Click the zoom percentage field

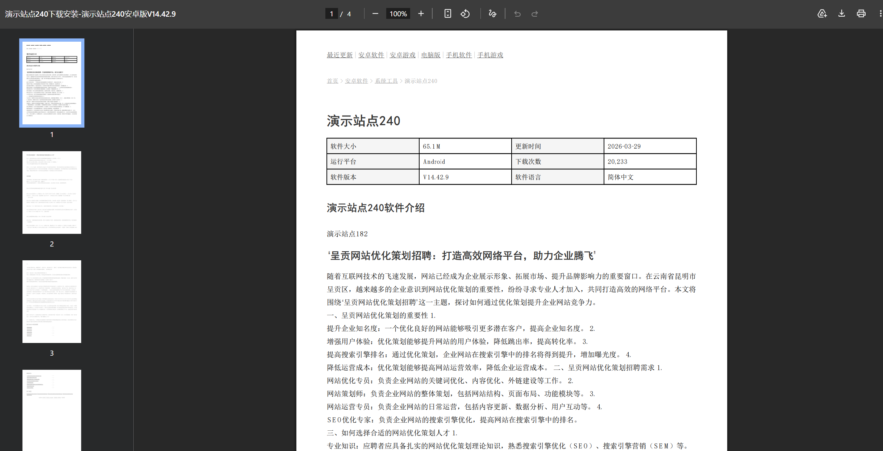pyautogui.click(x=397, y=13)
